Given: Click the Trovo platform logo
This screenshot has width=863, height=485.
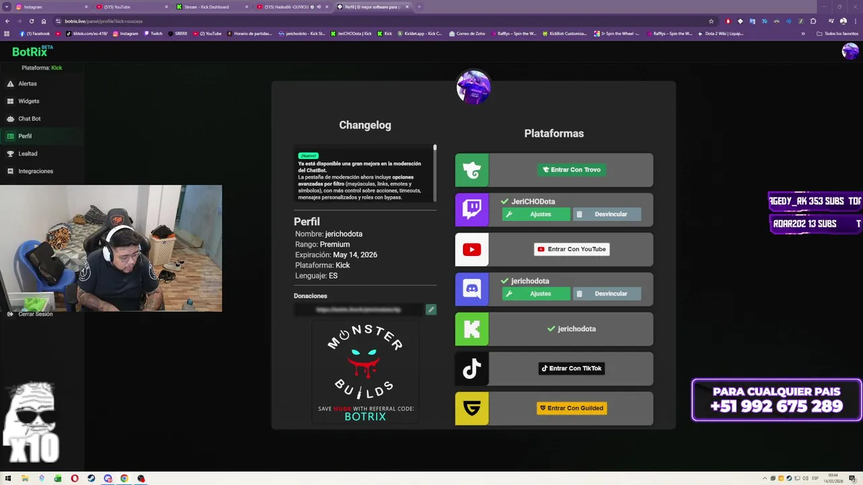Looking at the screenshot, I should click(x=472, y=170).
